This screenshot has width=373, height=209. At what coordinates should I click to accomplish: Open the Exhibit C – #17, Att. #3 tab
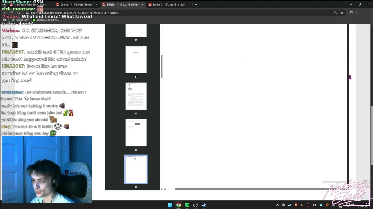[169, 5]
